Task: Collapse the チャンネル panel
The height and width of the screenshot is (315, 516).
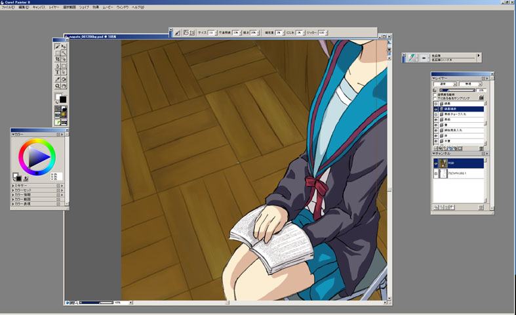Action: (x=434, y=154)
